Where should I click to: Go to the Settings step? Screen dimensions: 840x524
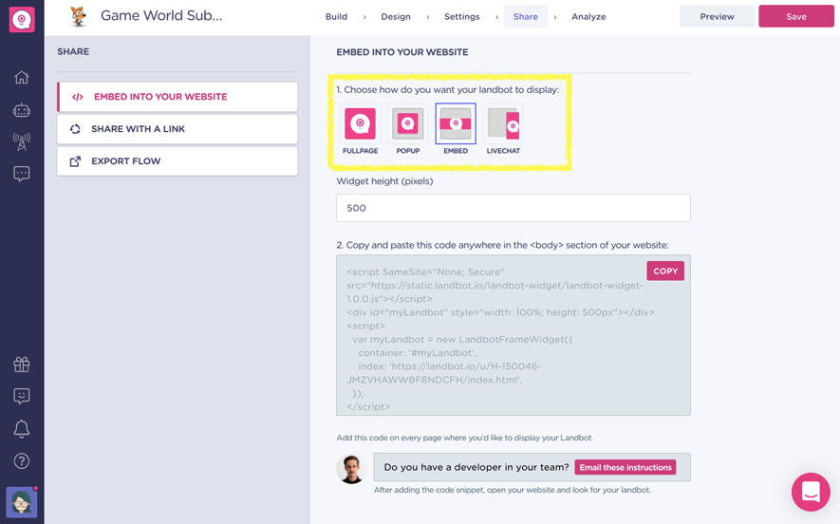click(x=462, y=16)
